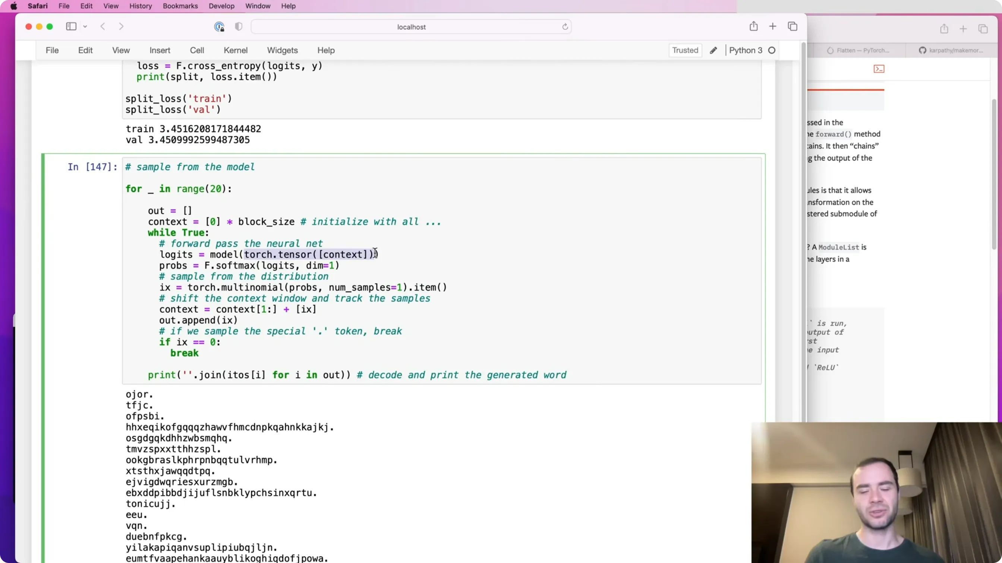Click the Share icon in front Safari window
1002x563 pixels.
[x=753, y=26]
